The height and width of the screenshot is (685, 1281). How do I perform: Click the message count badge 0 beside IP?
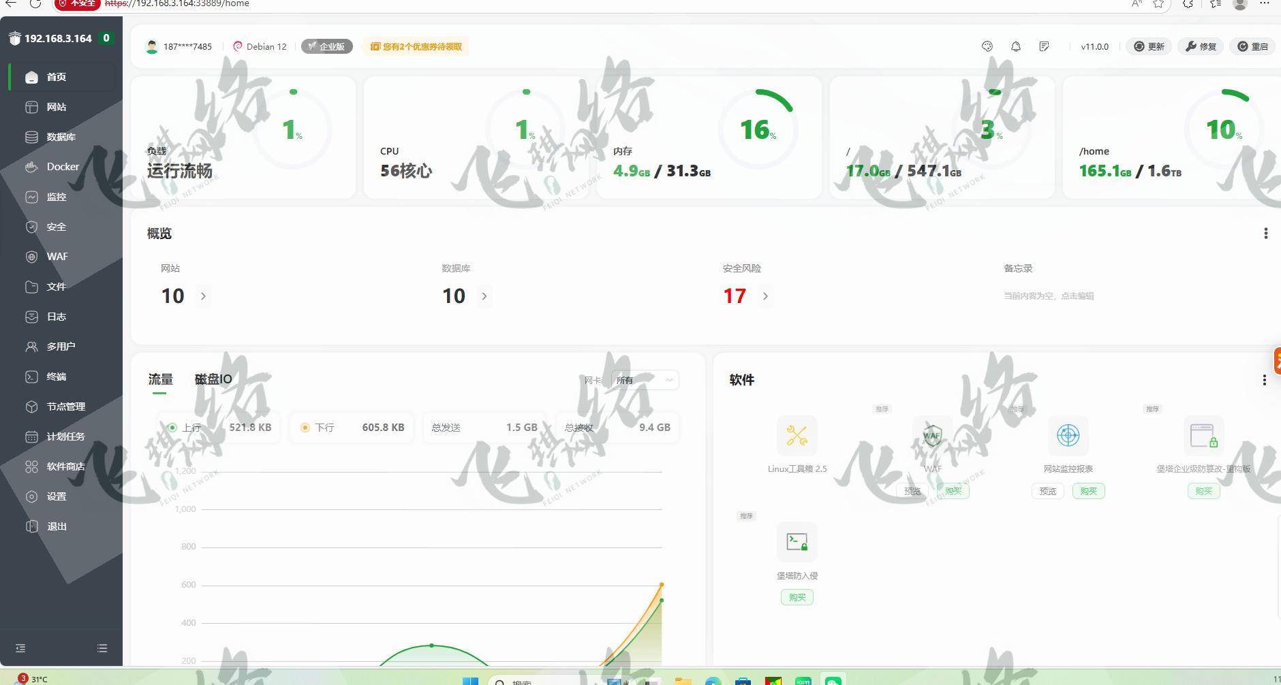coord(106,38)
